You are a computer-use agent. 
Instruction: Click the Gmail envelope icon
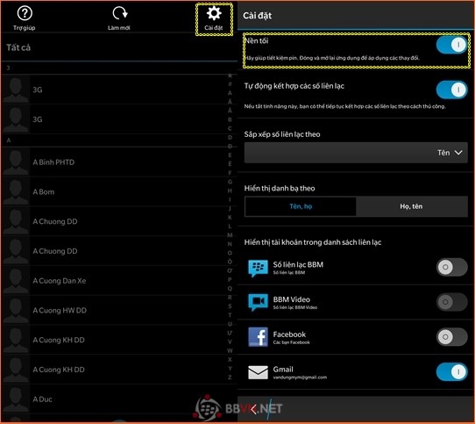[x=258, y=372]
